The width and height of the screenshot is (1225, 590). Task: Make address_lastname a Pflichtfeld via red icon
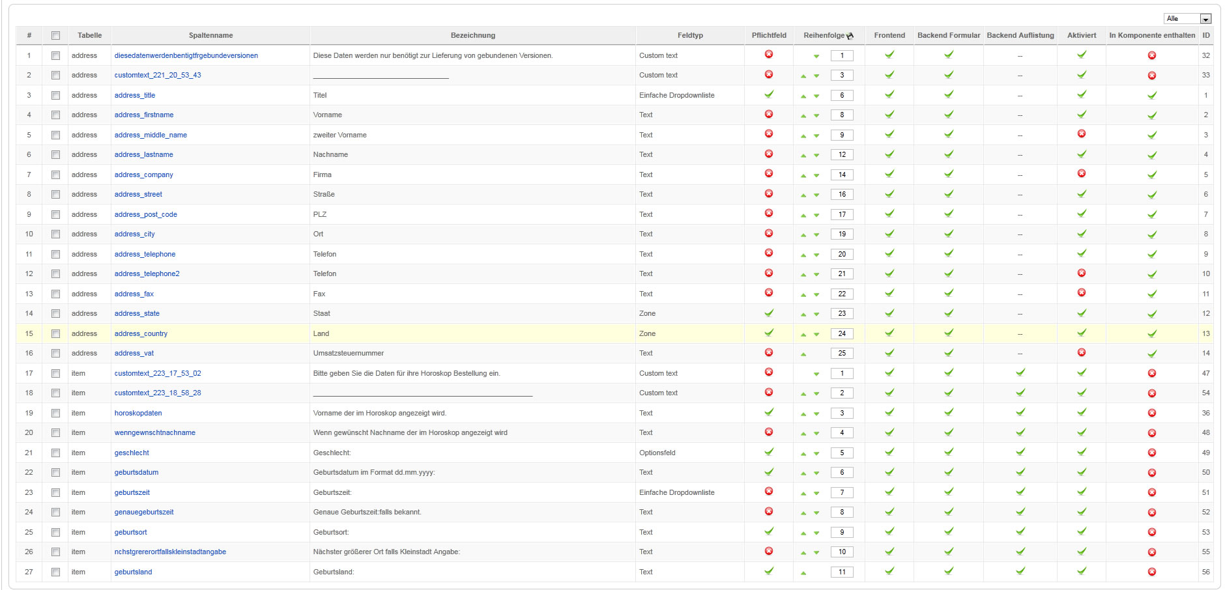(769, 154)
